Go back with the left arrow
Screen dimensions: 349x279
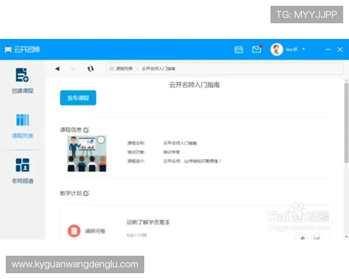58,69
